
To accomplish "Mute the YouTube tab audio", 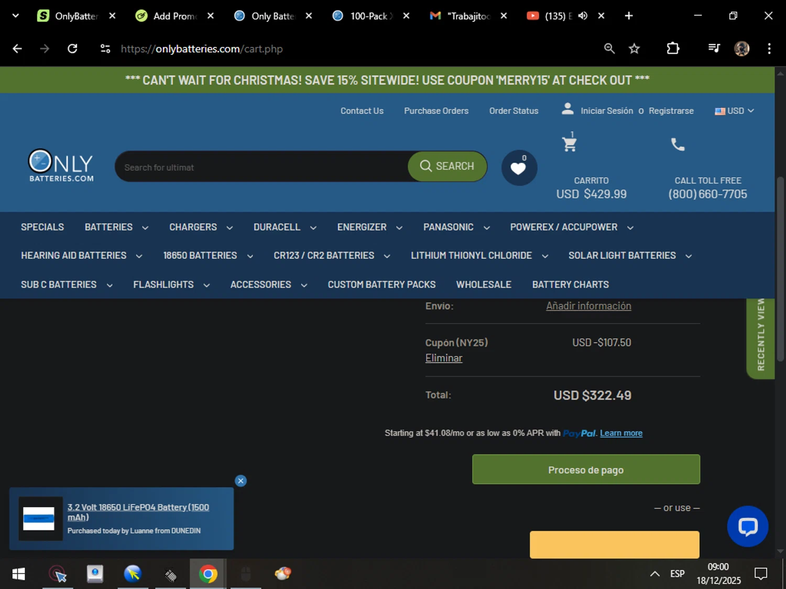I will pos(583,16).
